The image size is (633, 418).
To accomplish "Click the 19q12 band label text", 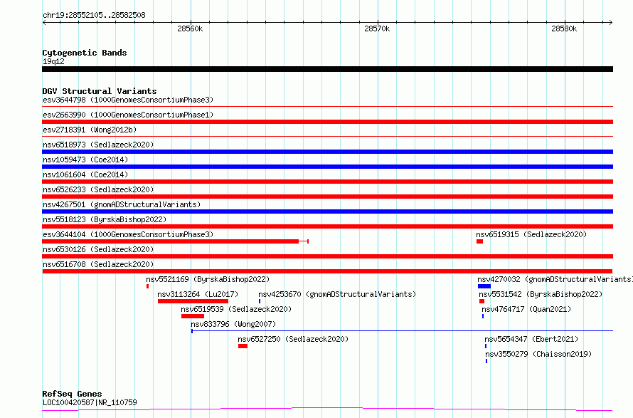I will click(x=53, y=61).
